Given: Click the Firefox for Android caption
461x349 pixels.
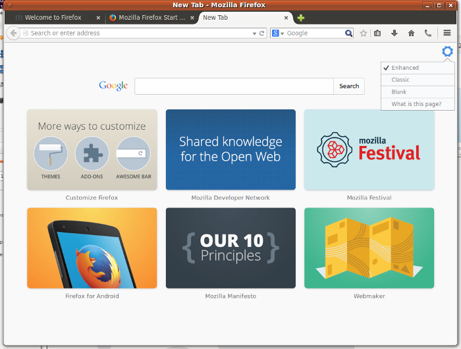Looking at the screenshot, I should [x=92, y=296].
